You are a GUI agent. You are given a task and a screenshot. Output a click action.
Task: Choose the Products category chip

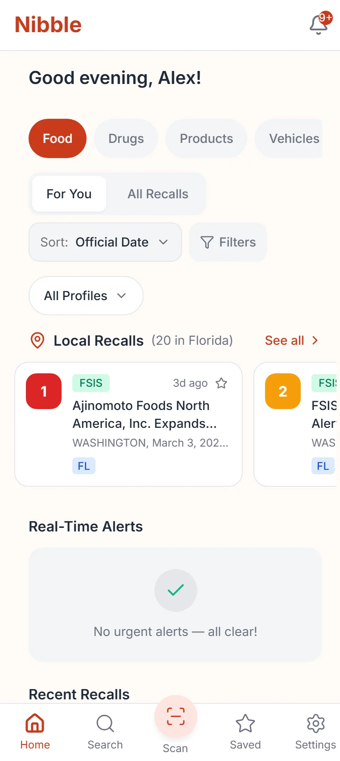point(206,138)
